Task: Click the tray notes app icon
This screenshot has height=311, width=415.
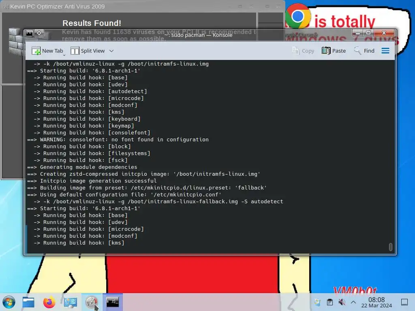Action: point(317,302)
